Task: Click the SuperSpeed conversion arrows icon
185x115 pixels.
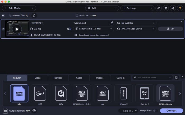Action: click(x=76, y=35)
